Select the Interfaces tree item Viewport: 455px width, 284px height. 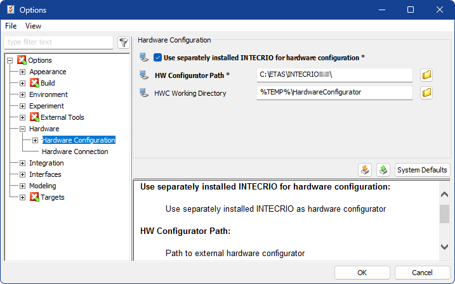coord(45,174)
